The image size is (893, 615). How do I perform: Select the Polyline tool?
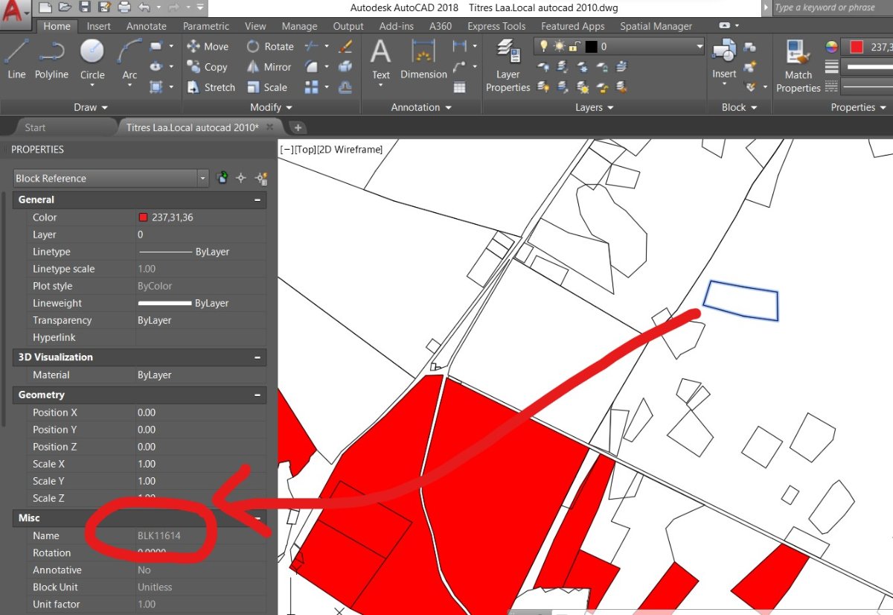coord(51,58)
